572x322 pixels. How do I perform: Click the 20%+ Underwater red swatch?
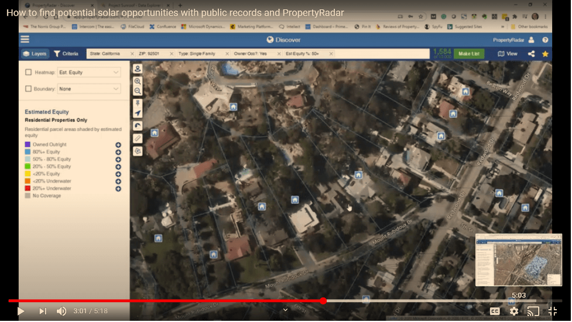28,188
